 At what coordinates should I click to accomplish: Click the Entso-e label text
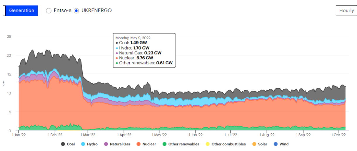point(62,11)
